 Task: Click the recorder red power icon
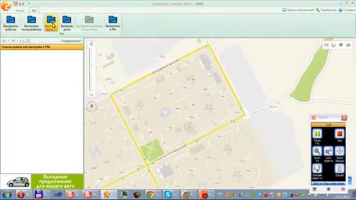tap(343, 189)
